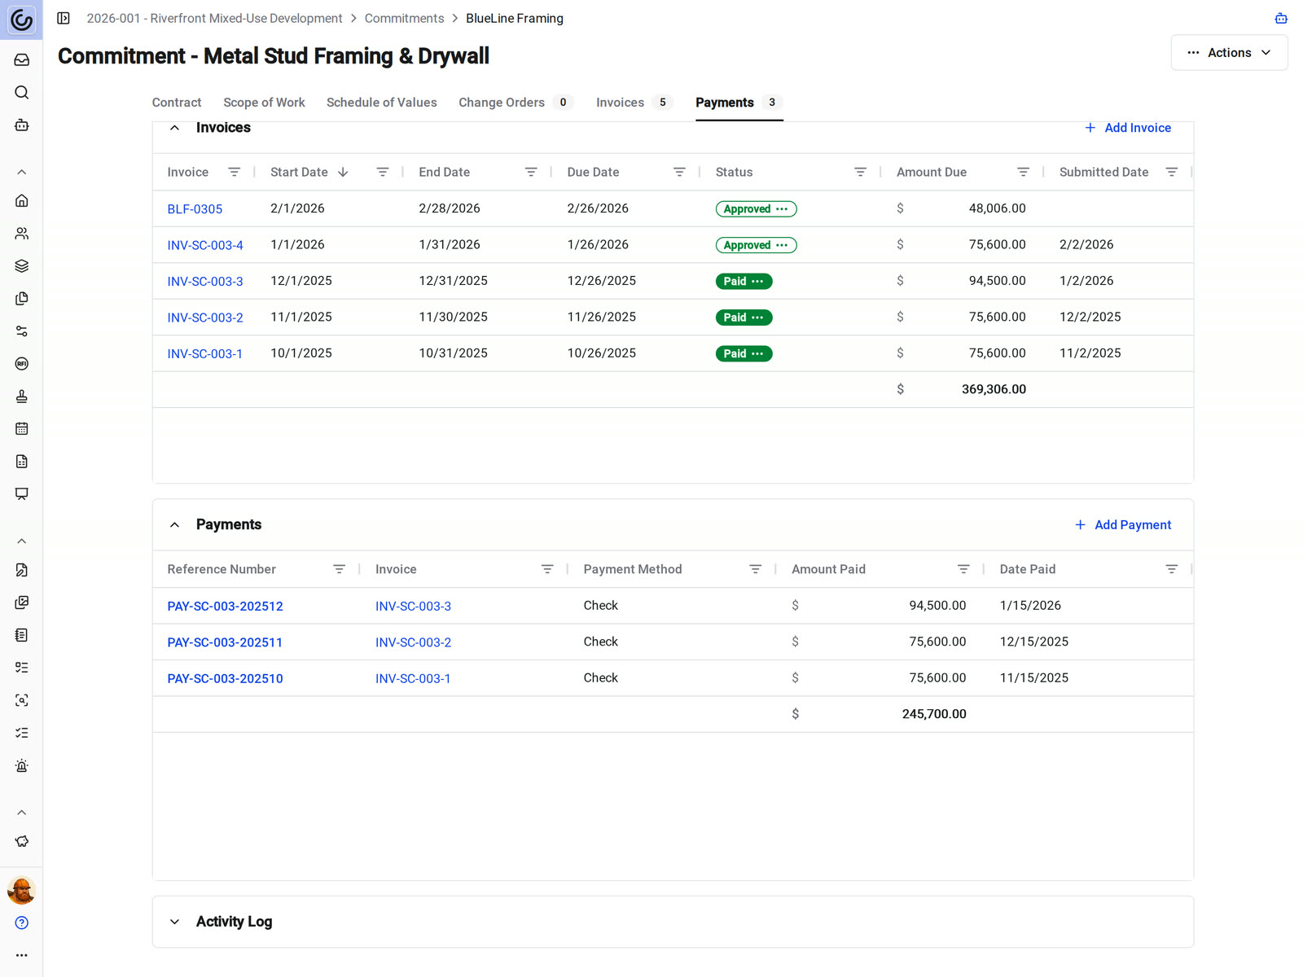The width and height of the screenshot is (1303, 977).
Task: Open the photo gallery icon in sidebar
Action: tap(22, 602)
